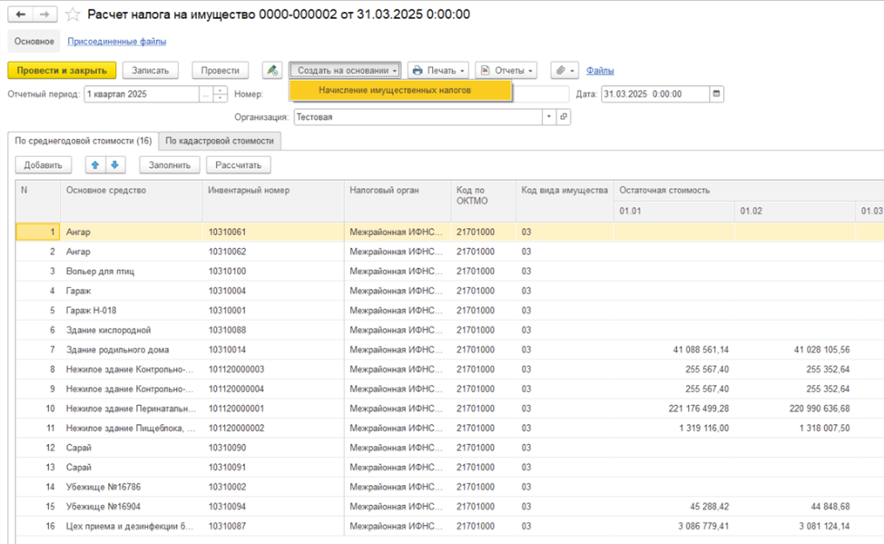Focus the Дата input field
Viewport: 884px width, 544px height.
point(655,94)
